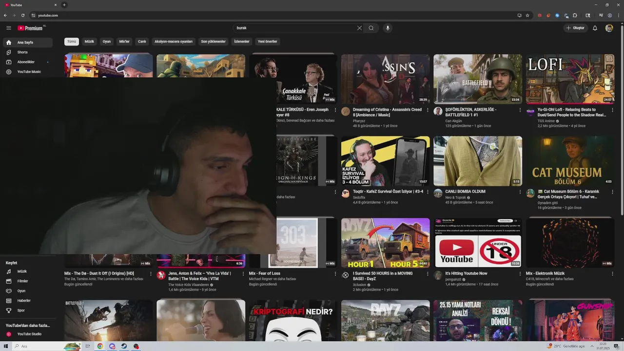Open Shorts from the sidebar

point(27,52)
